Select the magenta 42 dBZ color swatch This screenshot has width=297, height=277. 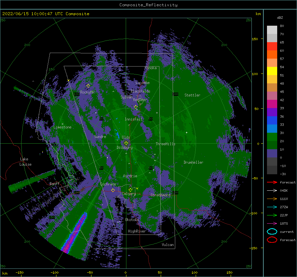point(272,104)
